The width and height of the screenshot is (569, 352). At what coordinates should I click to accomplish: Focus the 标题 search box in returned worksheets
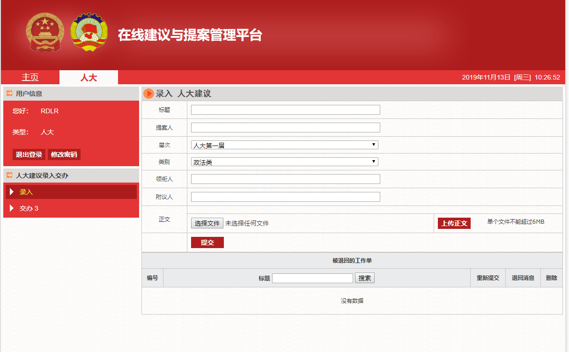click(312, 278)
